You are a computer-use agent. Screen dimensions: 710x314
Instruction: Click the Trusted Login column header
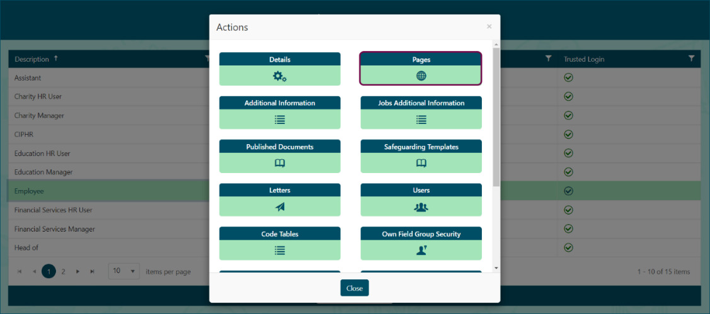pyautogui.click(x=584, y=59)
